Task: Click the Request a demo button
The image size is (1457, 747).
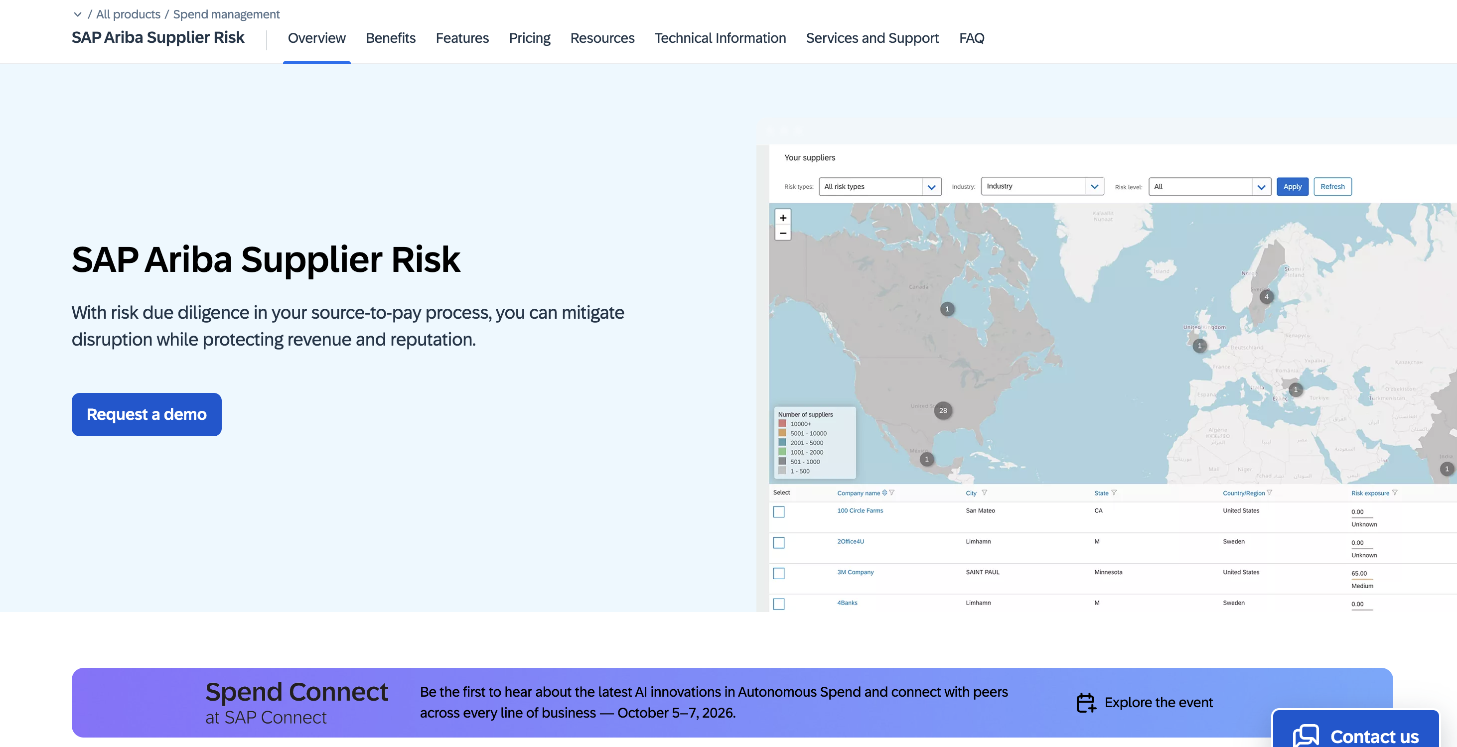Action: click(146, 414)
